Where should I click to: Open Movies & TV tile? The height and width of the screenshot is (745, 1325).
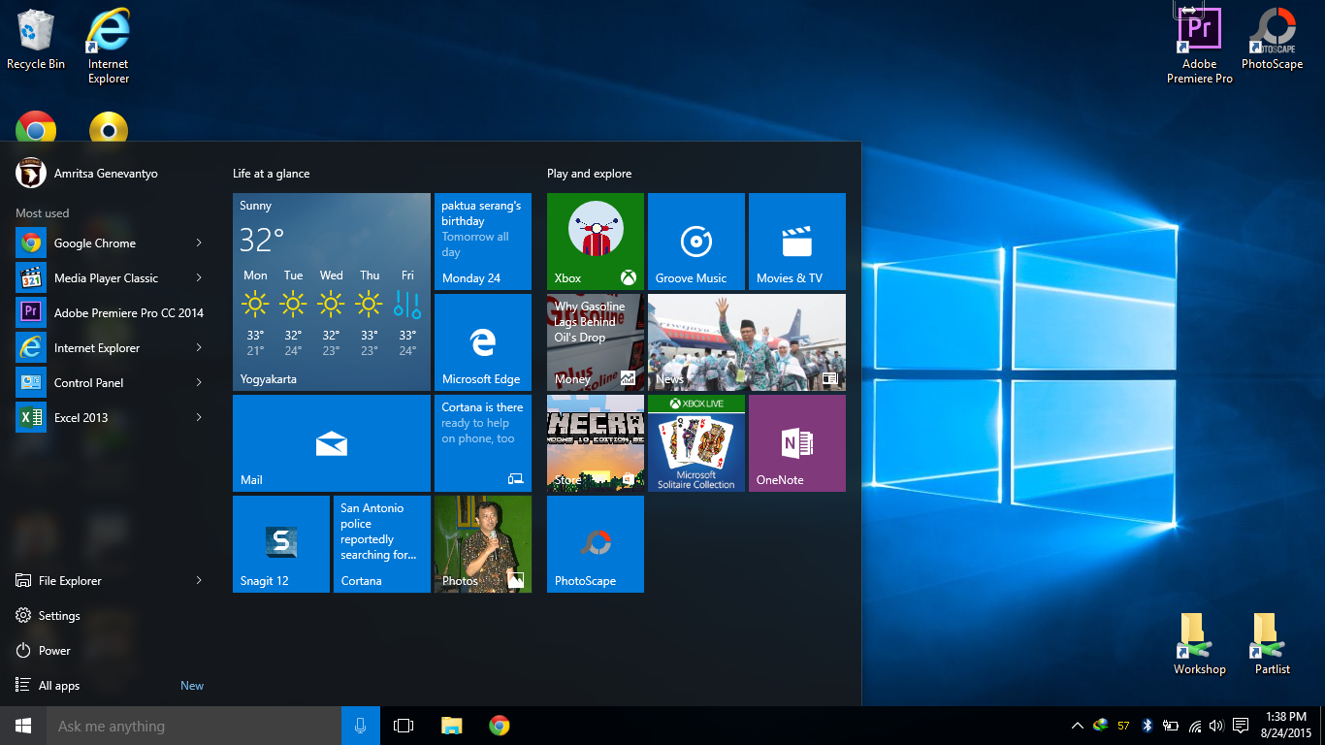pyautogui.click(x=796, y=241)
